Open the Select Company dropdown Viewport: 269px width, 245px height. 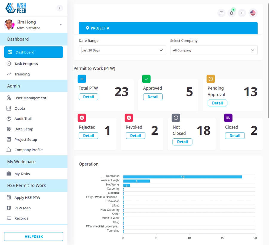coord(214,50)
